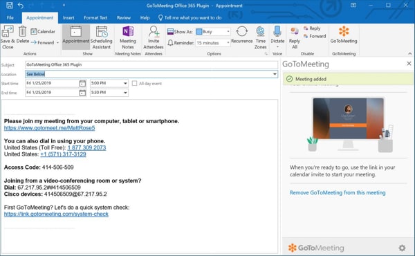Select the Appointment ribbon tab
This screenshot has height=256, width=415.
39,18
